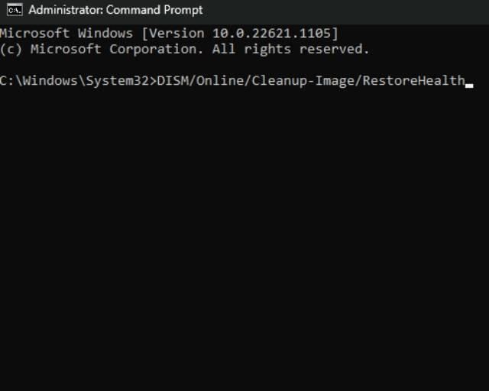
Task: Click the "C:" drive letter in the prompt
Action: coord(6,81)
